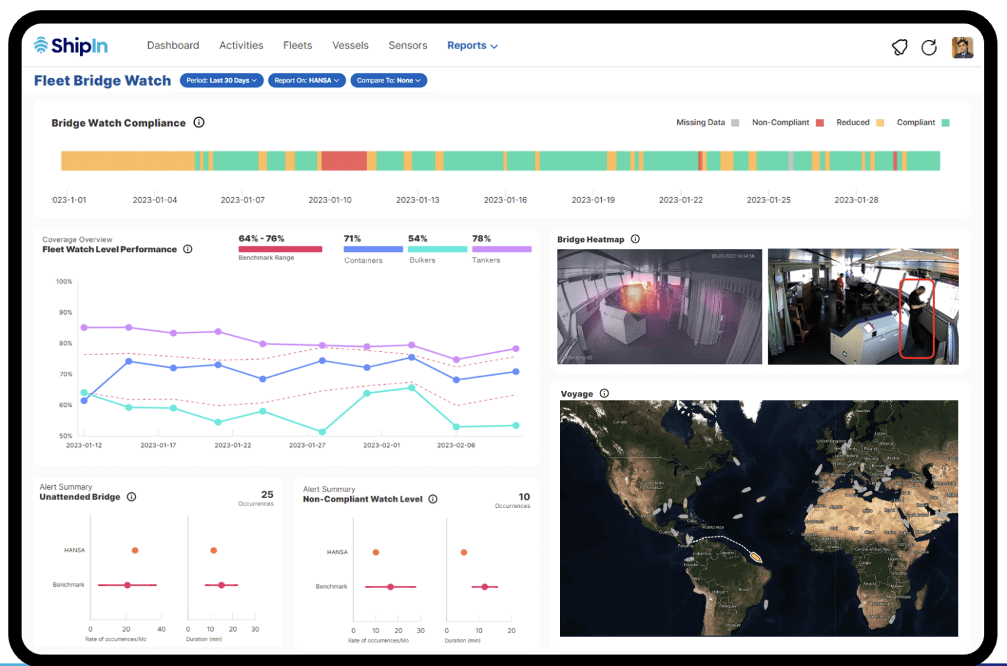Viewport: 1007px width, 666px height.
Task: Click the Missing Data gray color swatch
Action: [x=736, y=123]
